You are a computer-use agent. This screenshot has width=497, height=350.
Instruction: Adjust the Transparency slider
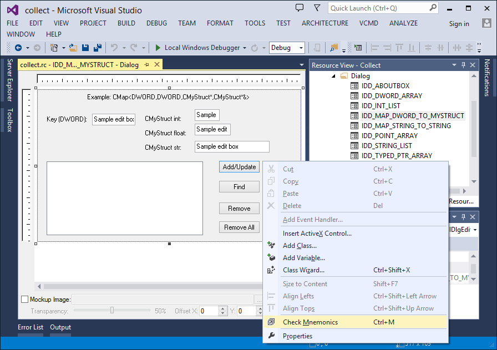(113, 311)
